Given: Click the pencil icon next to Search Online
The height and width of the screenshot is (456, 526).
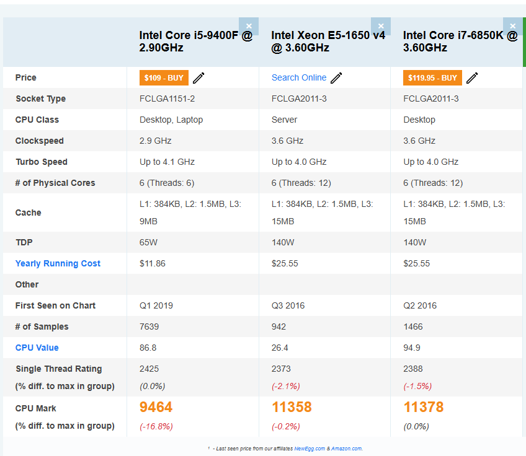Looking at the screenshot, I should [x=336, y=78].
